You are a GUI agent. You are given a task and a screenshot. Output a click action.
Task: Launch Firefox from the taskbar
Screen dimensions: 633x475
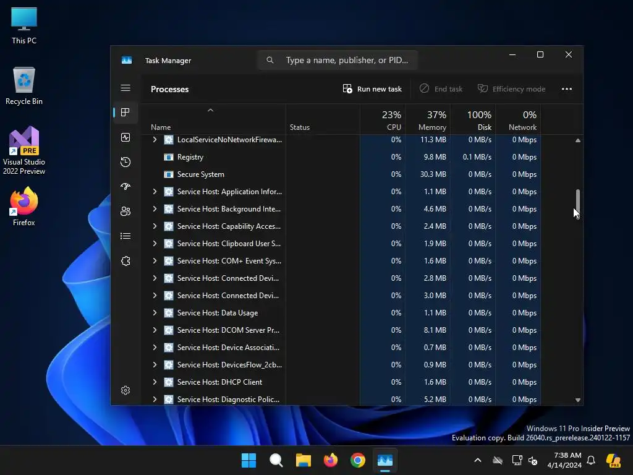pos(331,460)
